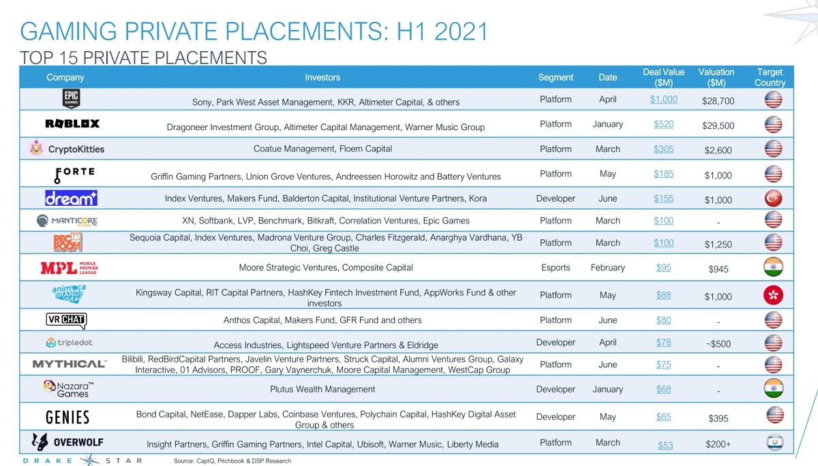
Task: Click the ~$500 valuation cell
Action: [x=718, y=344]
